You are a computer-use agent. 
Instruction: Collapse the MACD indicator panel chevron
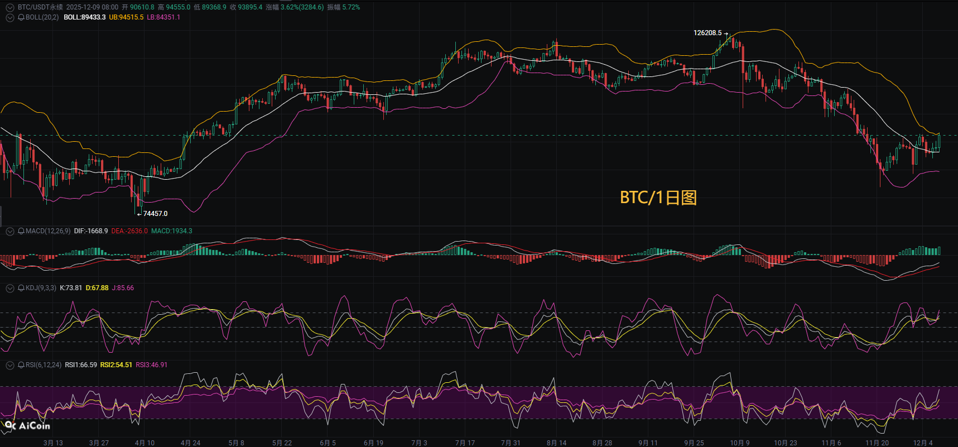(x=9, y=231)
